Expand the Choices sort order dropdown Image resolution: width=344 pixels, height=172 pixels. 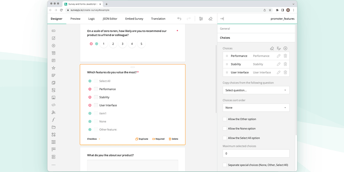coord(256,107)
